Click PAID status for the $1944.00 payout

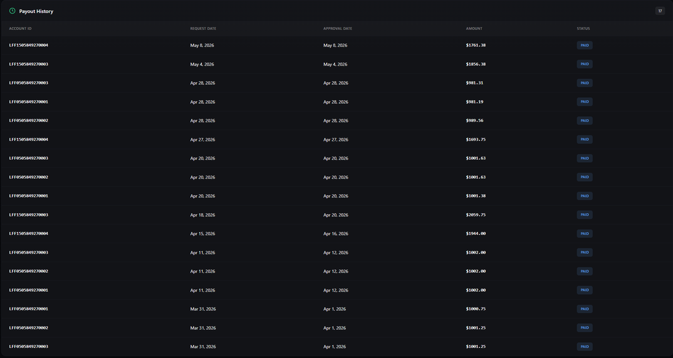(584, 234)
